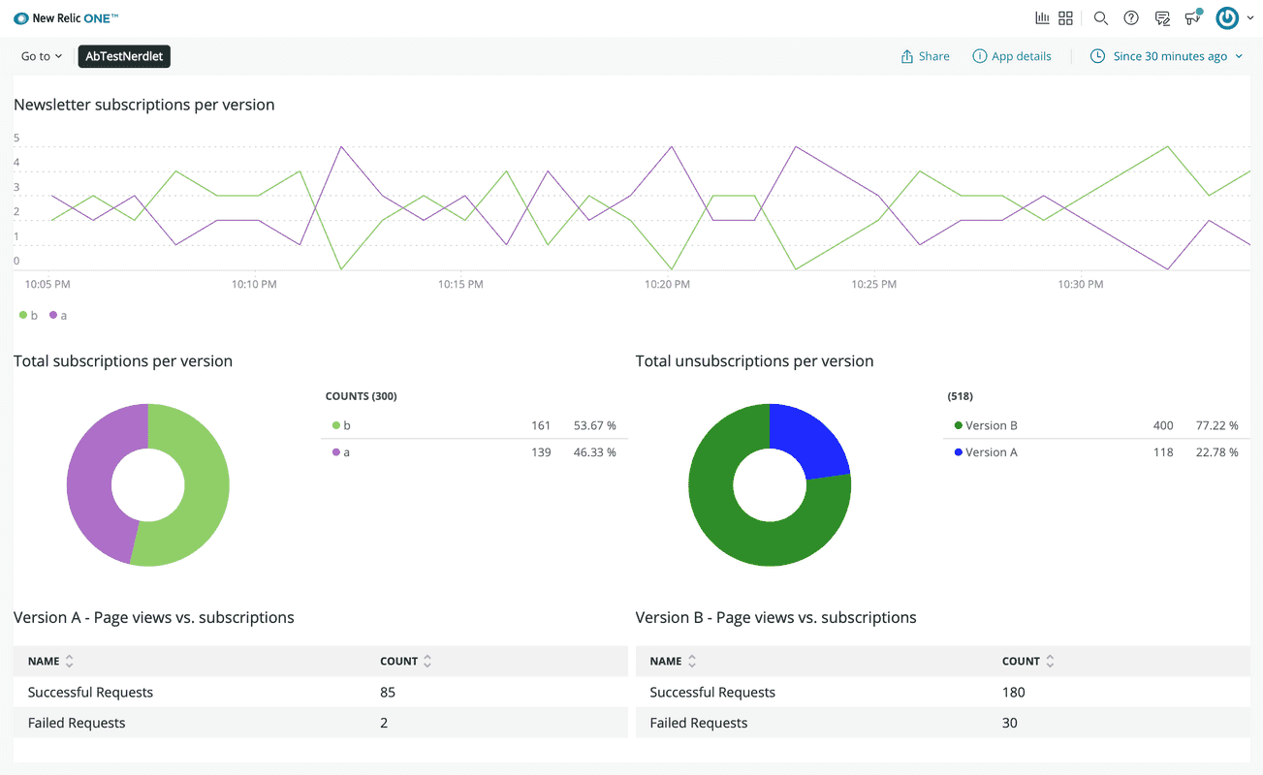Screen dimensions: 1263x775
Task: Click Failed Requests in Version B table
Action: pos(699,723)
